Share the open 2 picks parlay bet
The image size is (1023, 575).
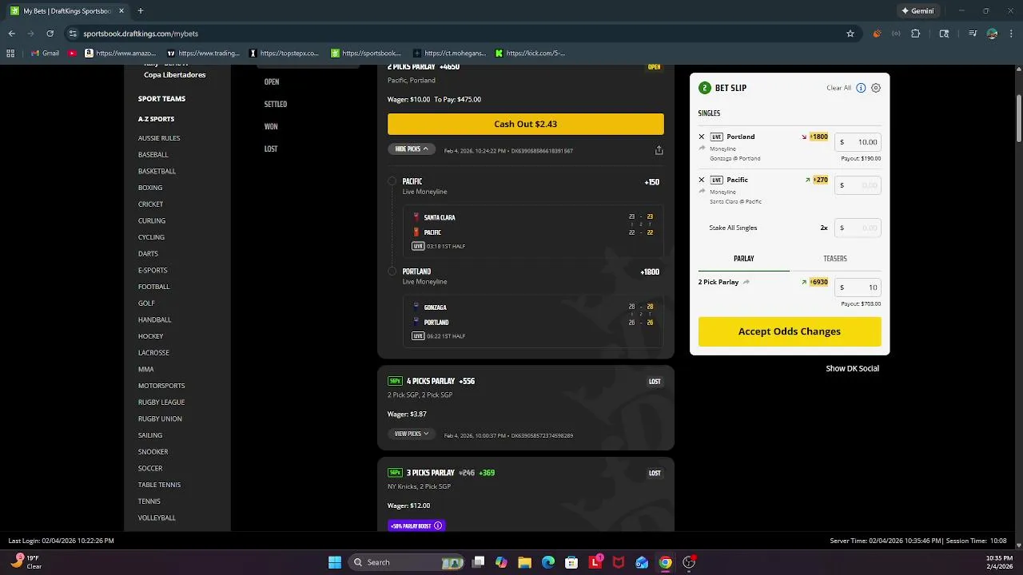coord(659,150)
